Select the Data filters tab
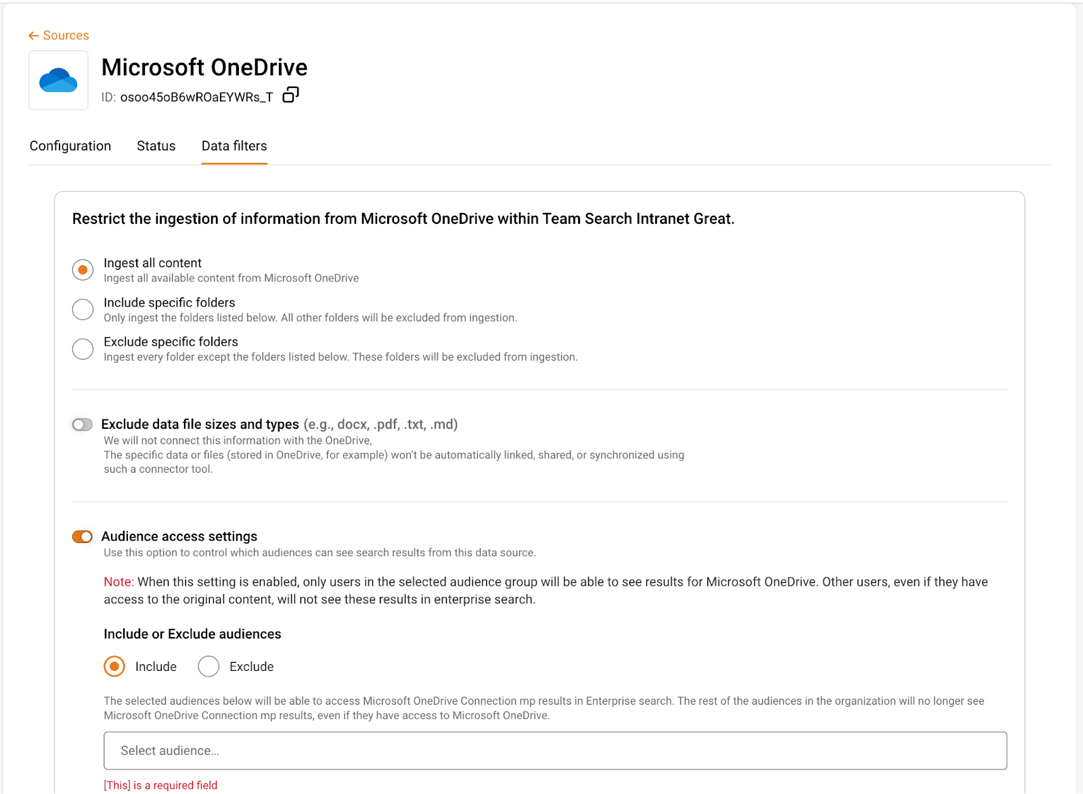 (x=234, y=146)
